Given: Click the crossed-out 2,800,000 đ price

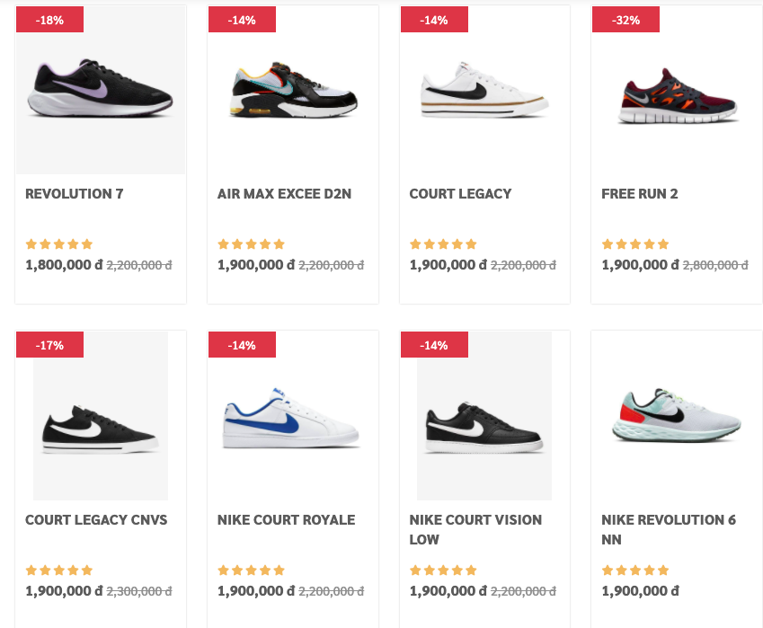Looking at the screenshot, I should (x=715, y=264).
